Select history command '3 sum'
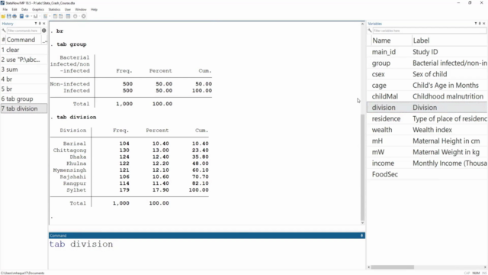Image resolution: width=488 pixels, height=275 pixels. tap(24, 70)
